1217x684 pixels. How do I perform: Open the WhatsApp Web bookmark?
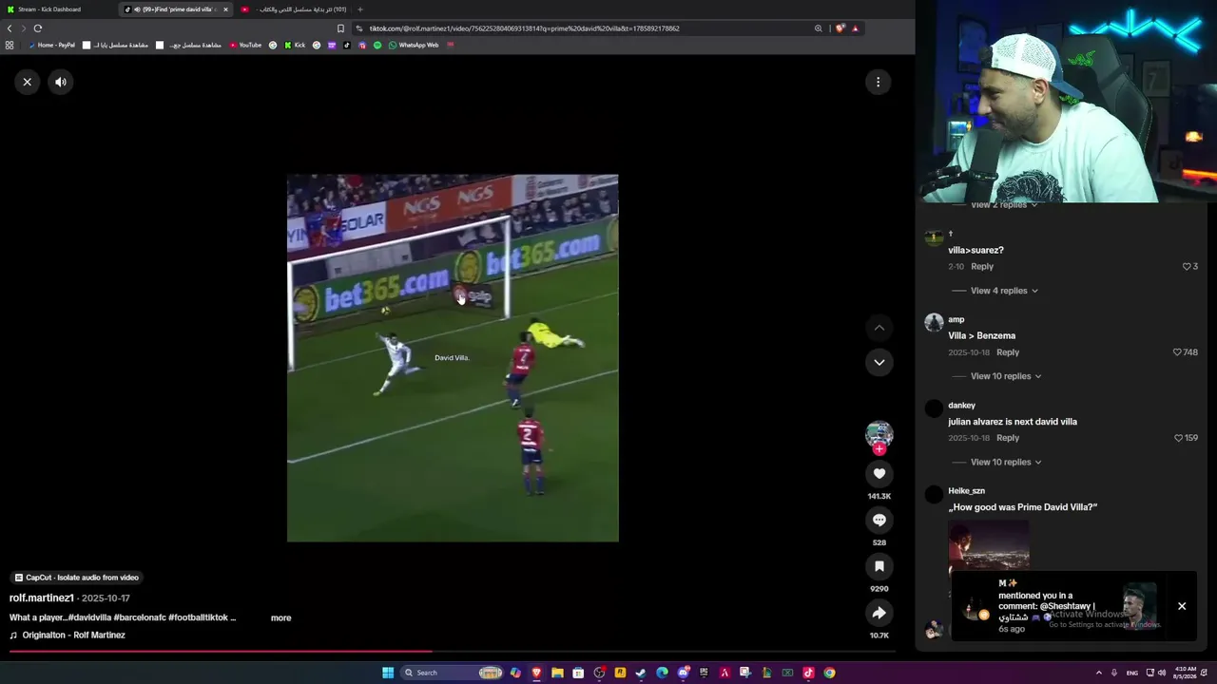pyautogui.click(x=414, y=45)
